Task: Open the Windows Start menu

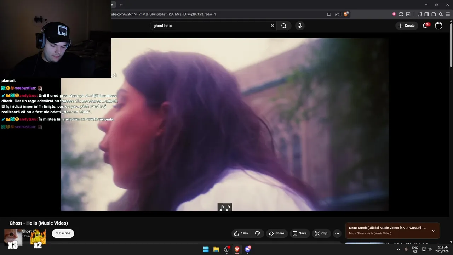Action: [x=206, y=249]
